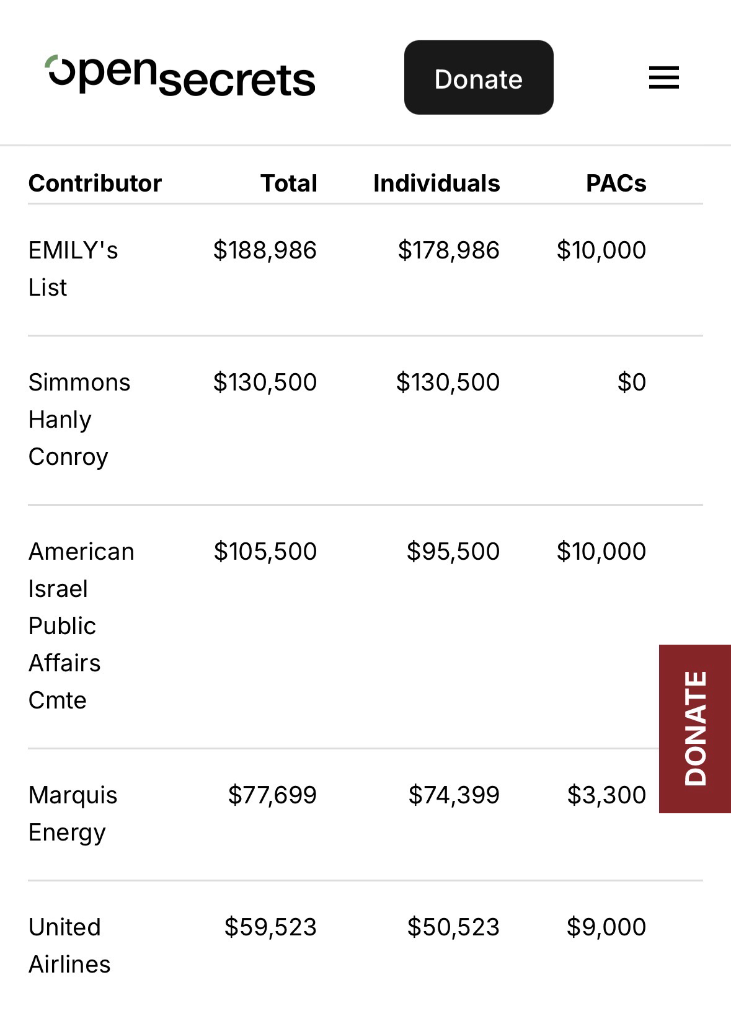The width and height of the screenshot is (731, 1011).
Task: Select the United Airlines contributor
Action: click(69, 945)
